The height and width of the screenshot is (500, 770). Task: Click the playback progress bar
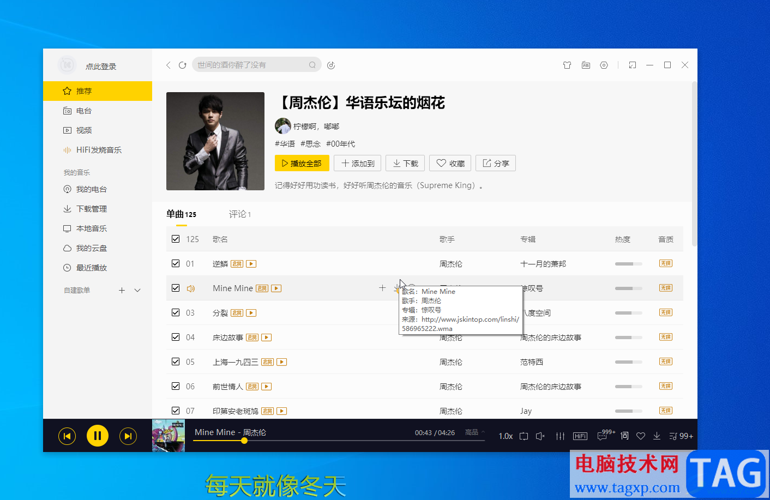pos(339,441)
